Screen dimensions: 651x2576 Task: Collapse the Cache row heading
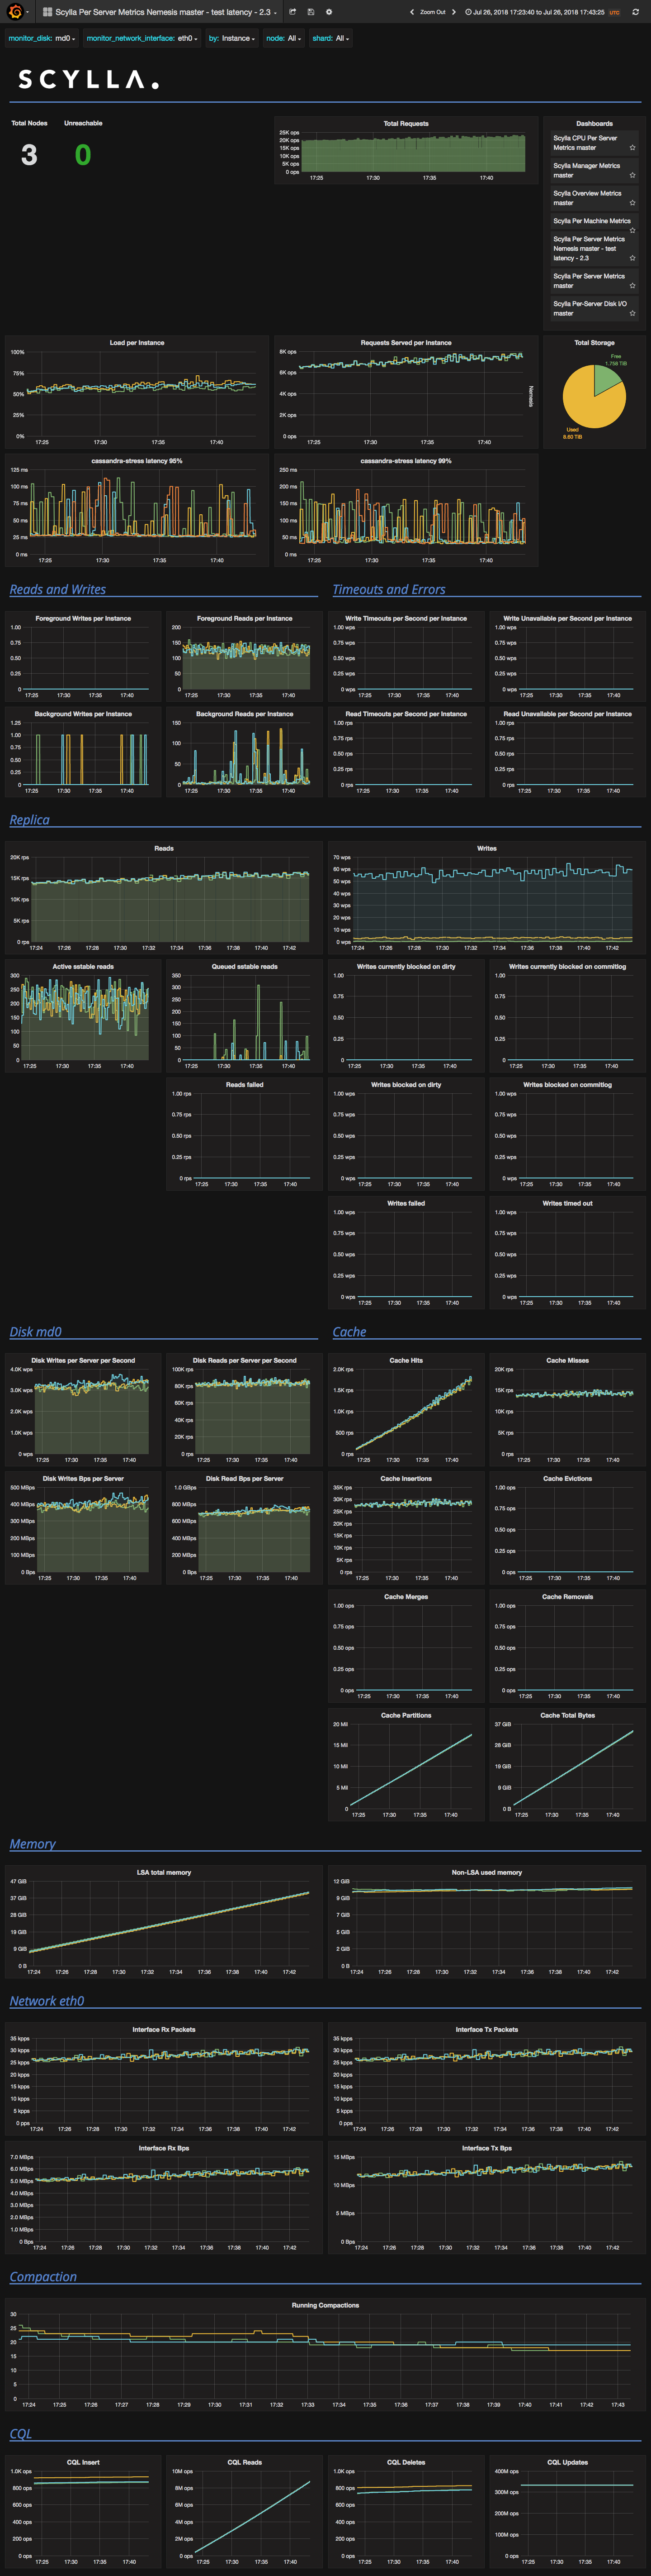[x=349, y=1332]
